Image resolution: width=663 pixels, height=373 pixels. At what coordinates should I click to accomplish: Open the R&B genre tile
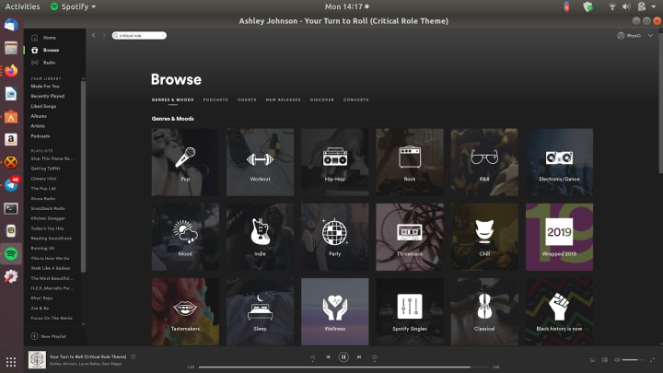click(x=484, y=162)
